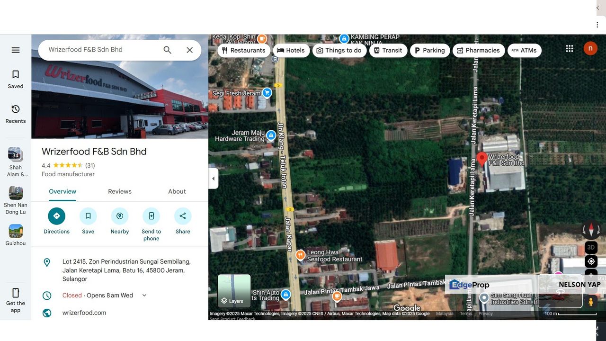Select the Kedai Kopi Shin marker

(262, 38)
